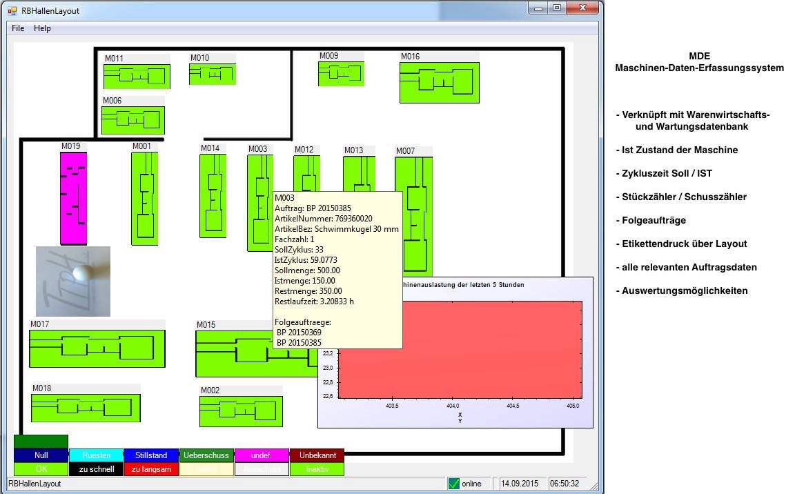795x494 pixels.
Task: Click the cyan Ruesten legend box
Action: 97,455
